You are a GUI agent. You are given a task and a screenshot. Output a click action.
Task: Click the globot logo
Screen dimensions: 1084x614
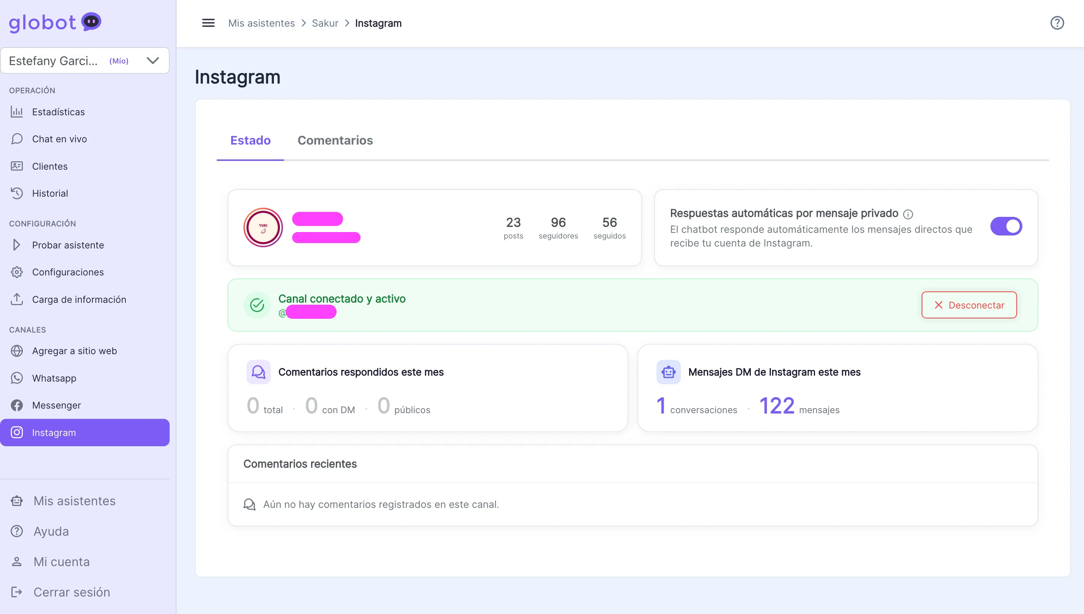click(55, 22)
